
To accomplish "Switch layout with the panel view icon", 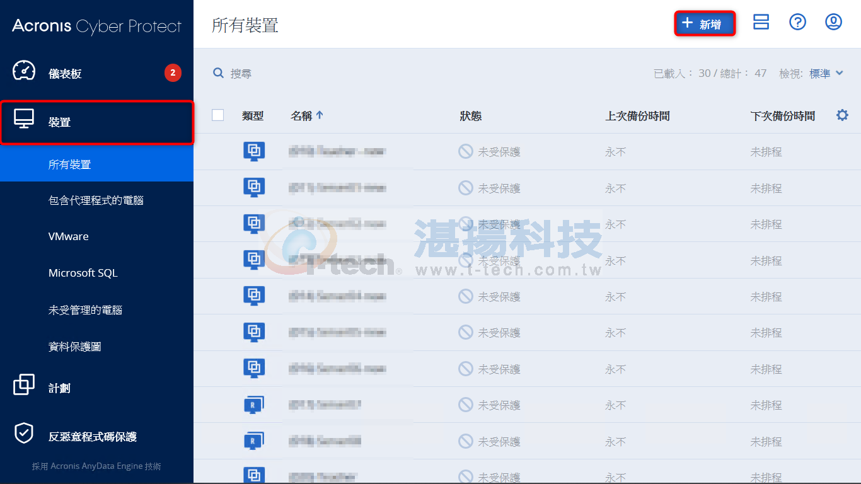I will tap(761, 22).
